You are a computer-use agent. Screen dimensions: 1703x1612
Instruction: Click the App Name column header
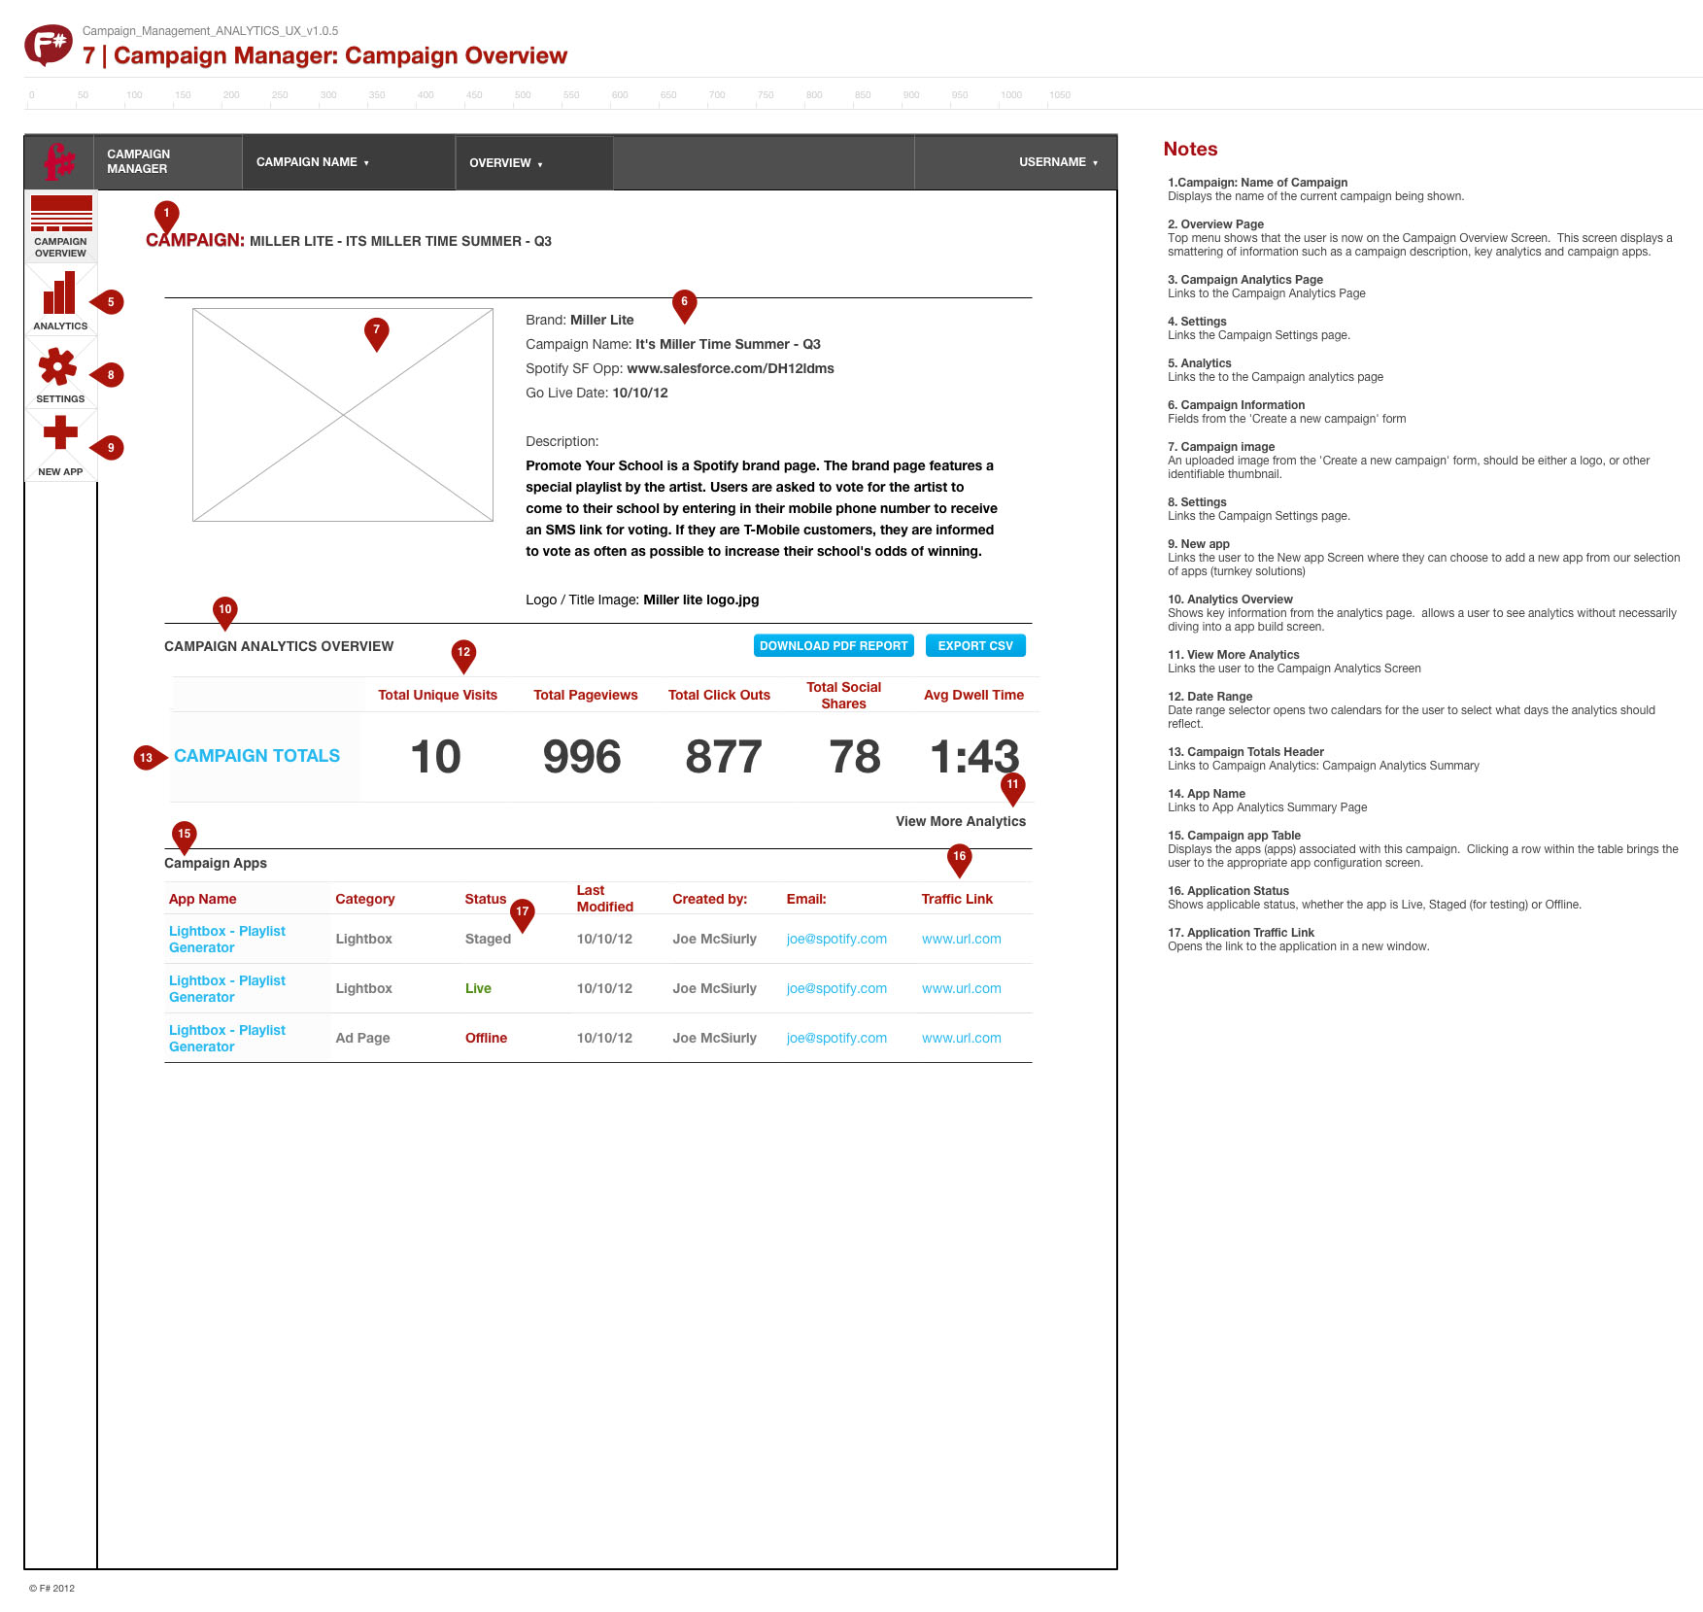tap(203, 900)
